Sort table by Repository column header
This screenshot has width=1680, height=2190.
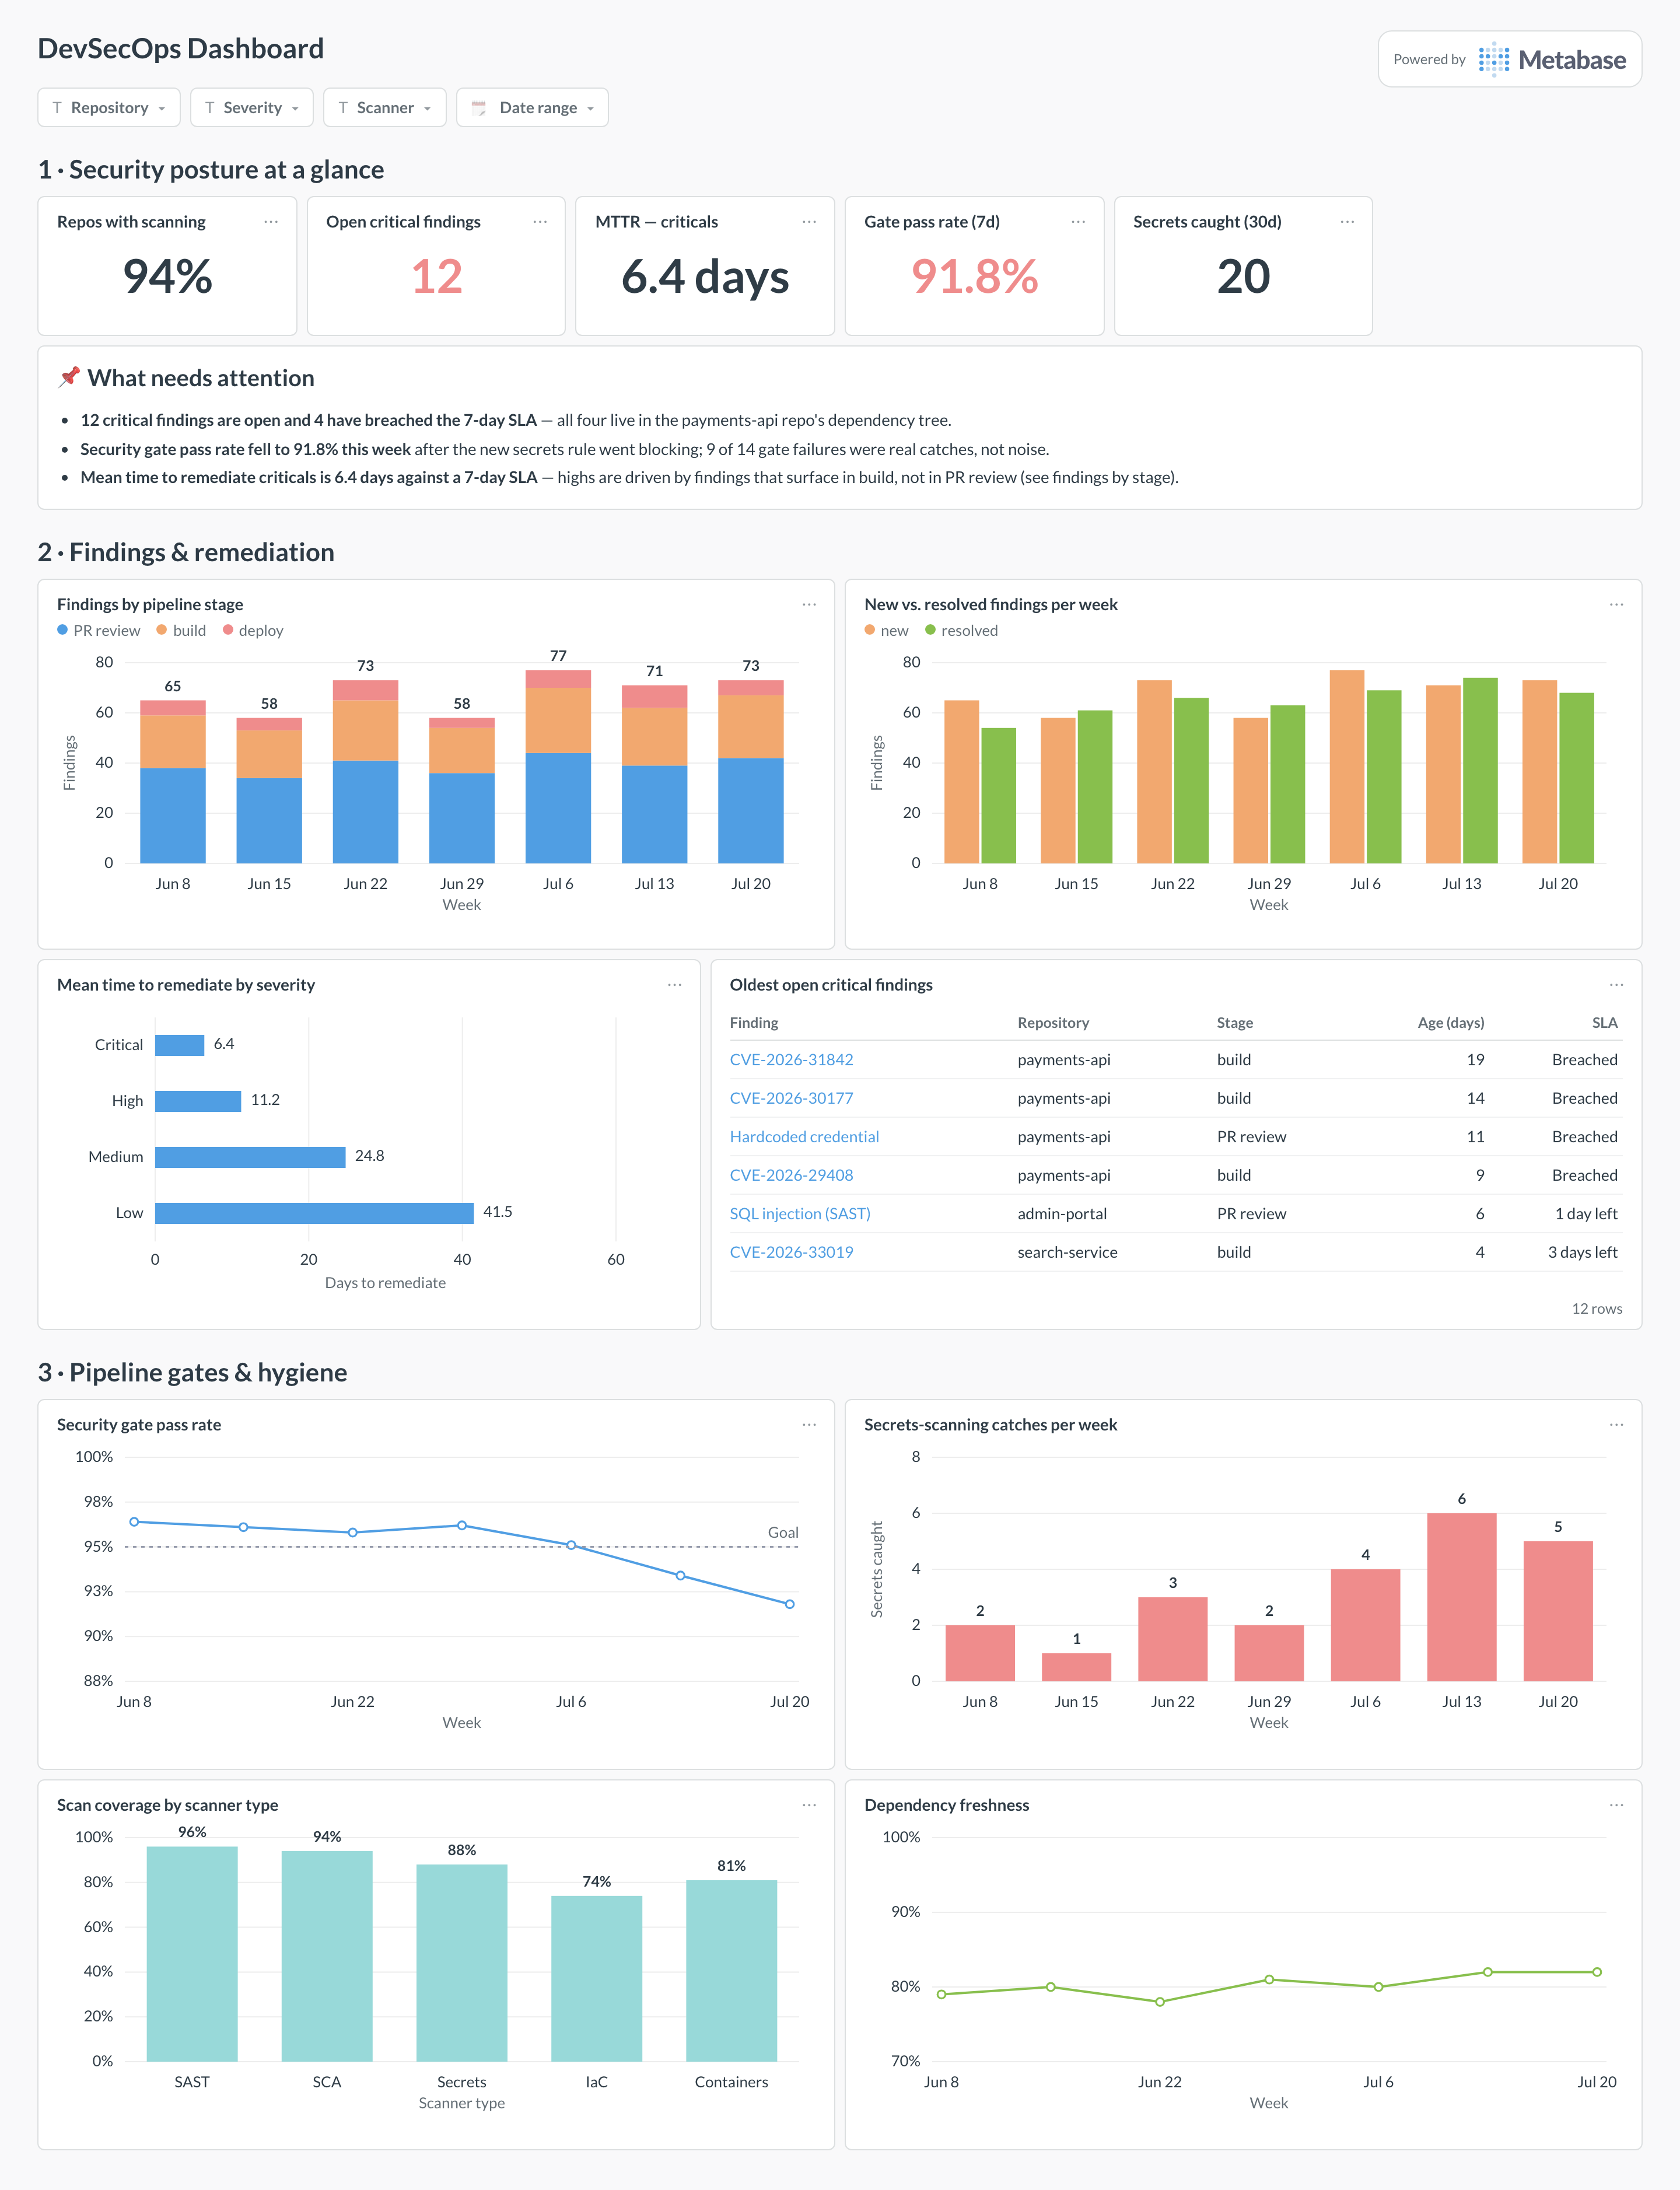pos(1053,1023)
